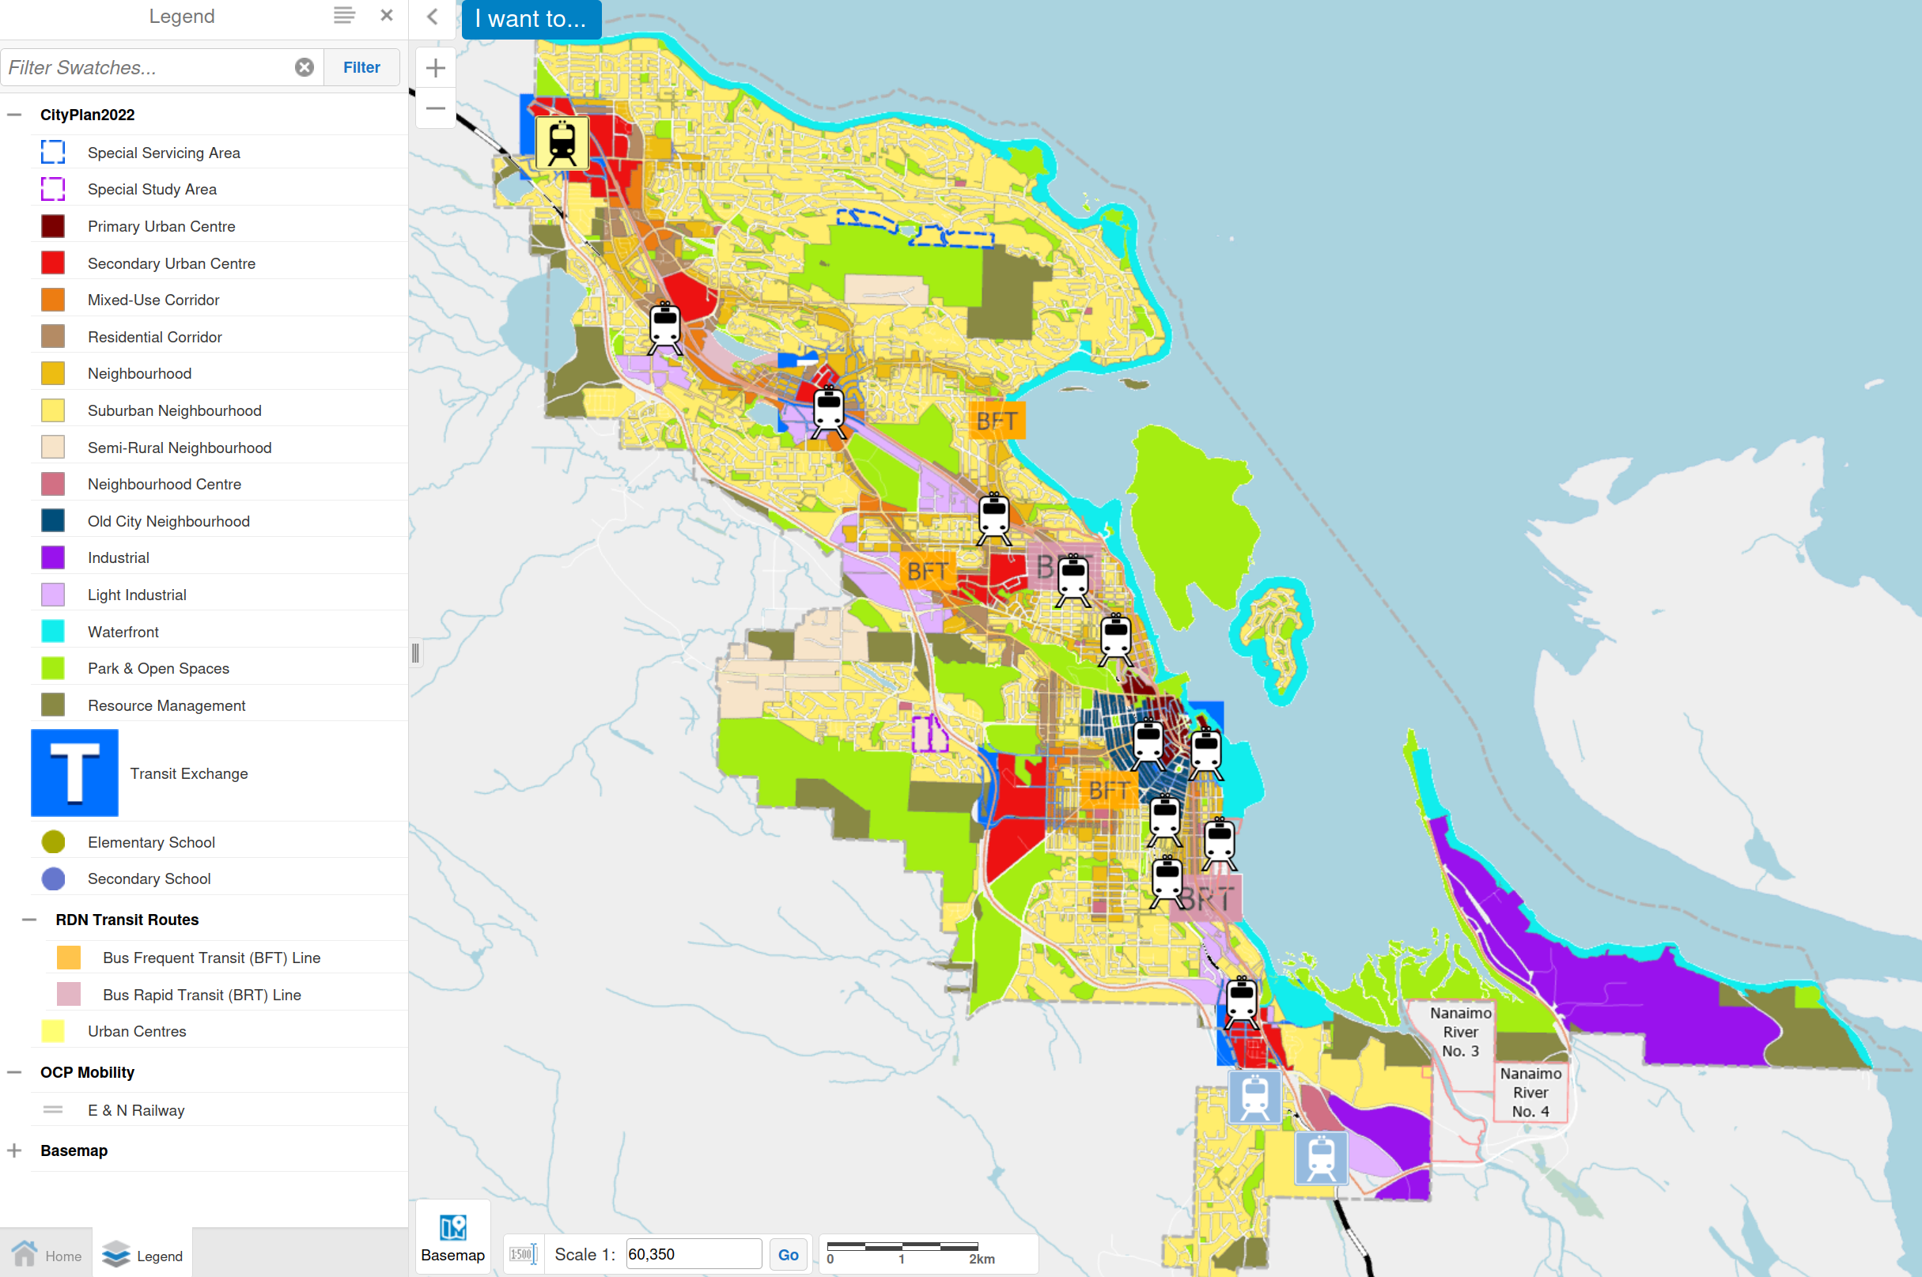Viewport: 1922px width, 1277px height.
Task: Select the Legend tab at bottom
Action: 142,1255
